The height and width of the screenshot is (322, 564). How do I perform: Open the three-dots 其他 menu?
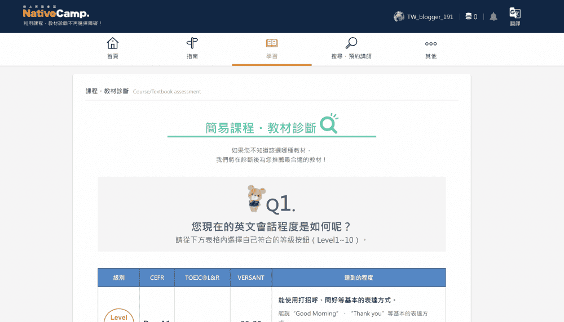[x=431, y=44]
